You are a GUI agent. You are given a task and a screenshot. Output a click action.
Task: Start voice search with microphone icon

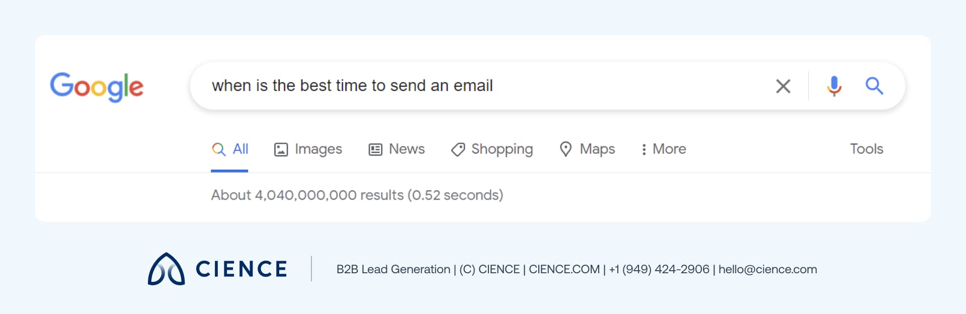[x=834, y=86]
